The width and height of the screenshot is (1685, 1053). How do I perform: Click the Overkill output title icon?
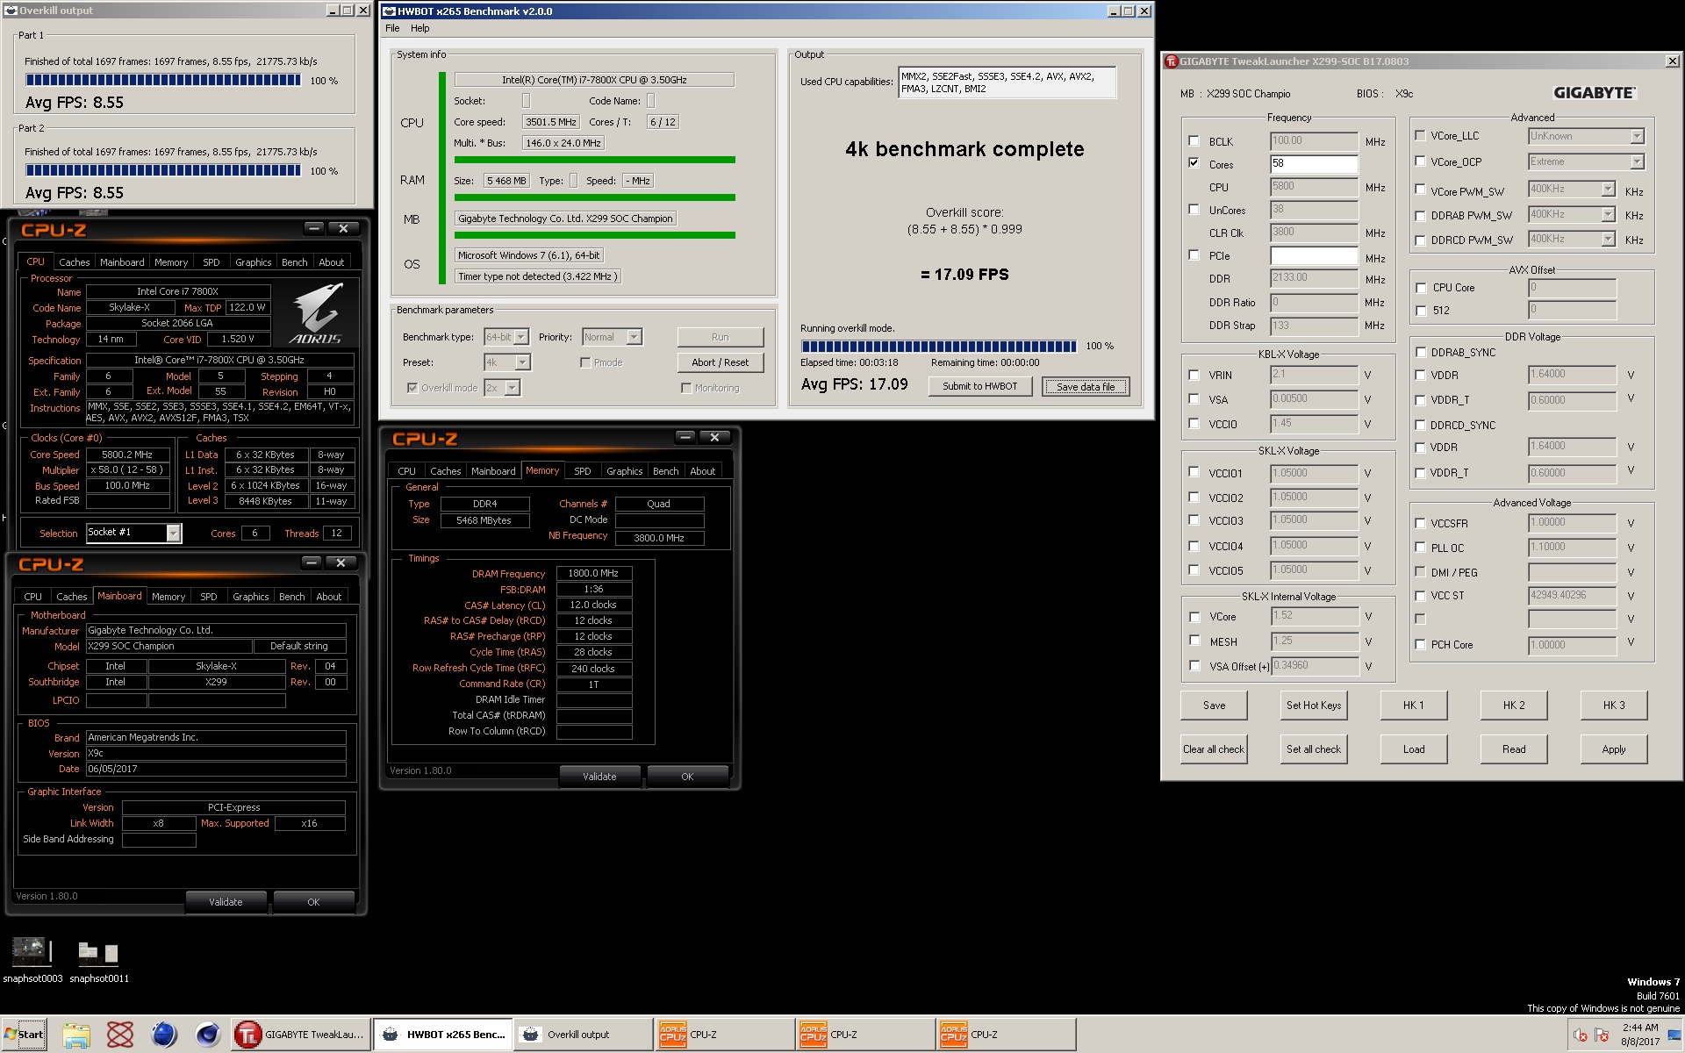[11, 11]
